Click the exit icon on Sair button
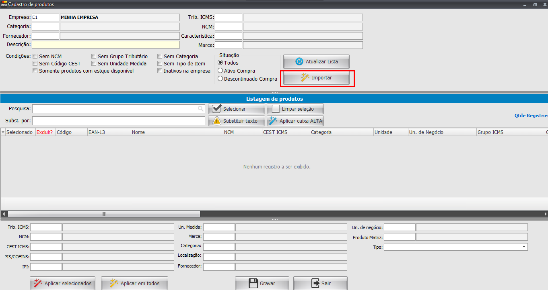Screen dimensions: 548x290 tap(315, 283)
